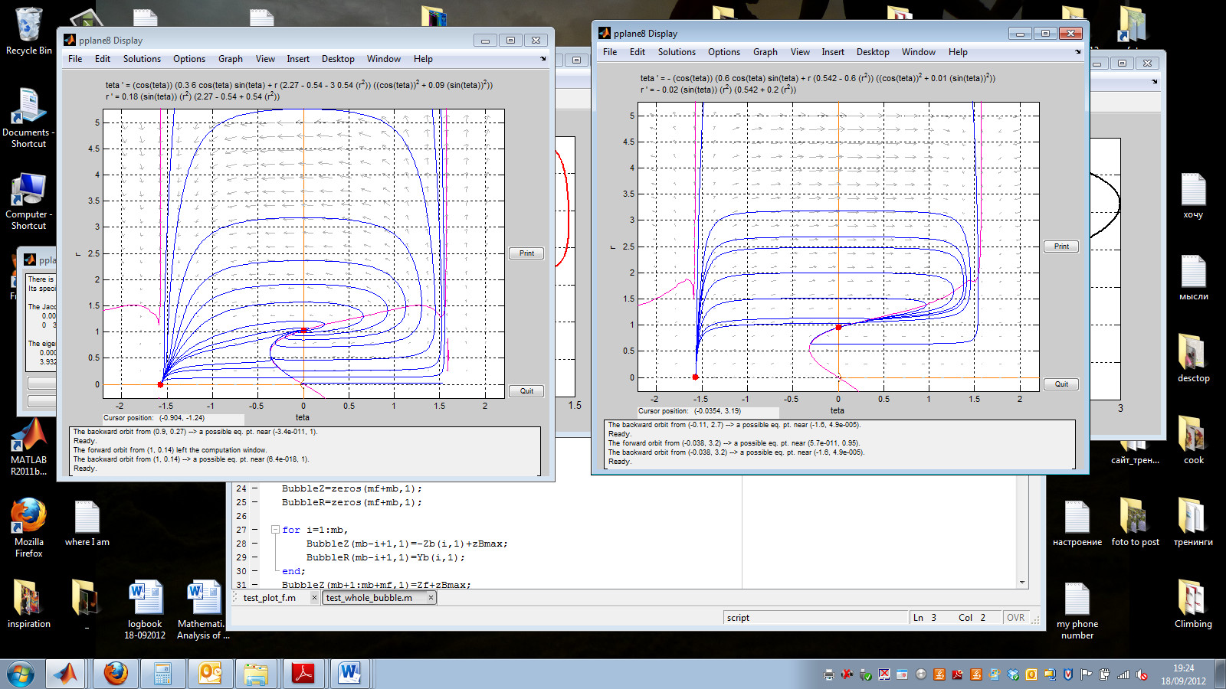Close the test_whole_bubble.m editor tab
This screenshot has width=1226, height=689.
tap(431, 598)
